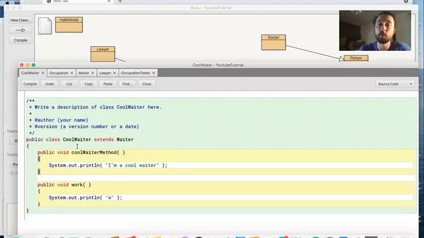Click Compile in the BlueJ main window sidebar
This screenshot has height=238, width=424.
coord(21,40)
